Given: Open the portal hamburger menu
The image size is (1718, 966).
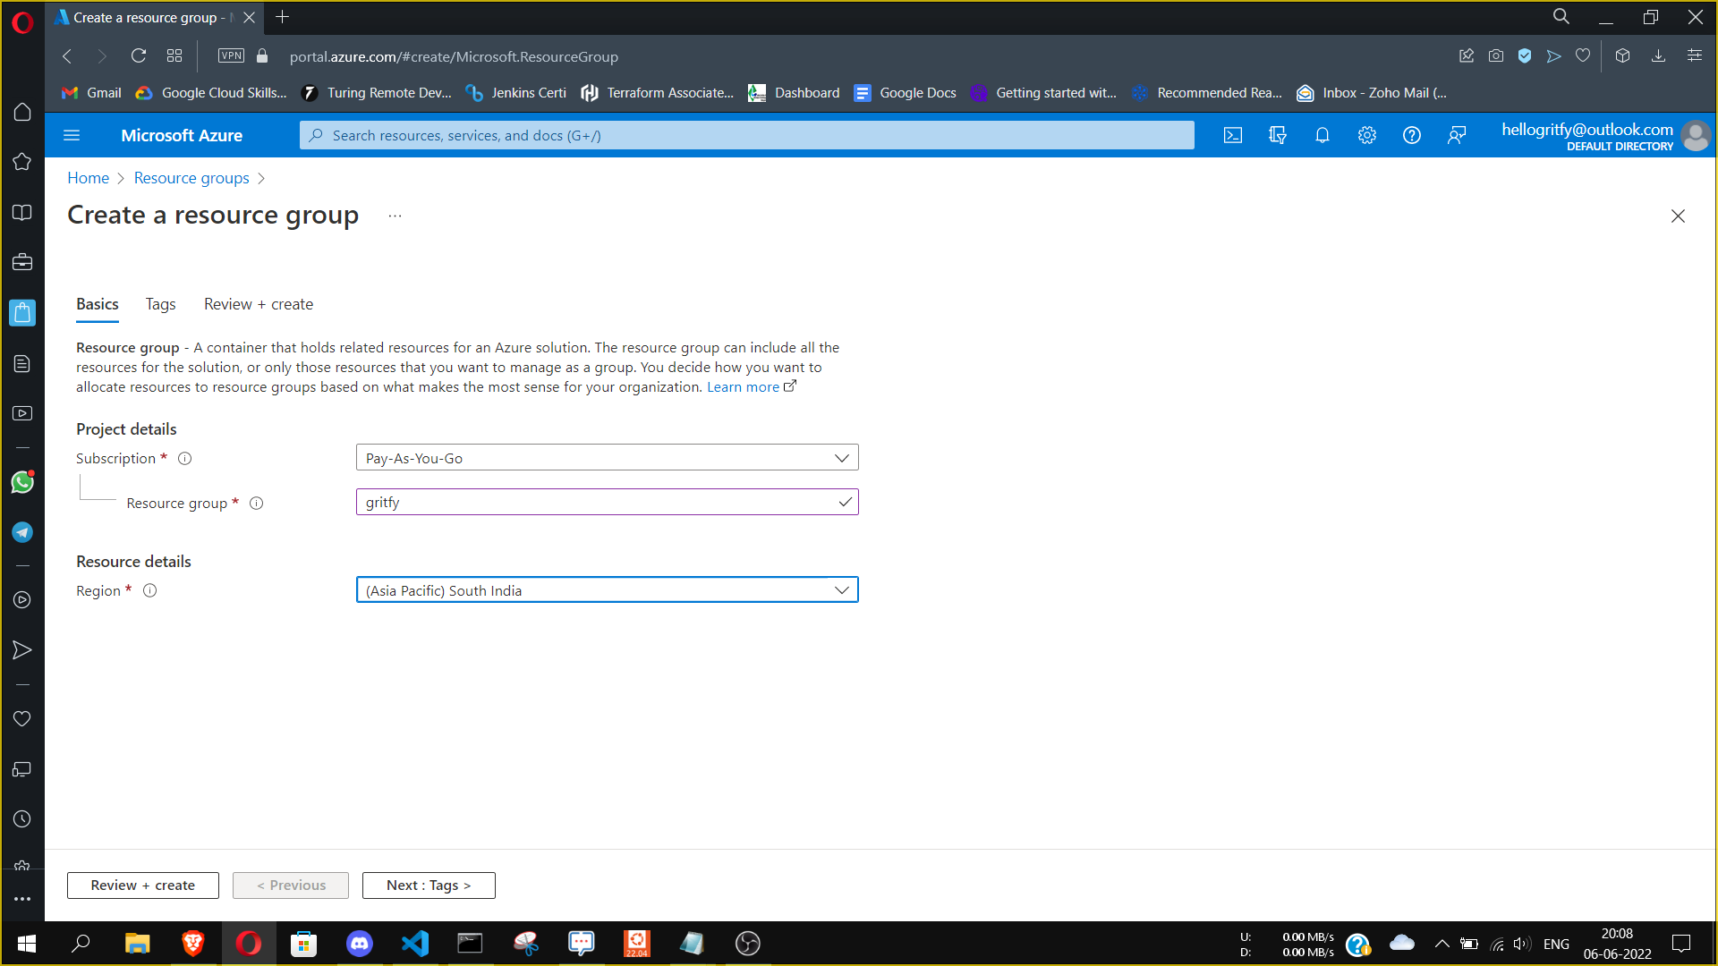Looking at the screenshot, I should pyautogui.click(x=72, y=135).
